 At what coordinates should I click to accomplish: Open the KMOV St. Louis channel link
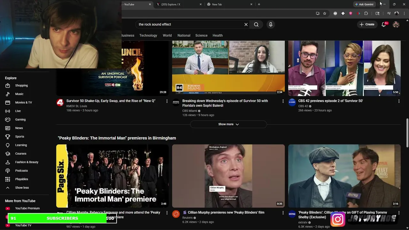(77, 106)
